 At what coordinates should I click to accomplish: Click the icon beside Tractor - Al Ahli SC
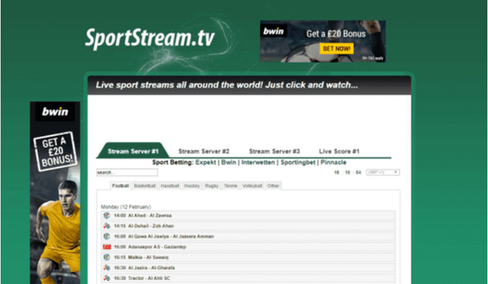(107, 278)
